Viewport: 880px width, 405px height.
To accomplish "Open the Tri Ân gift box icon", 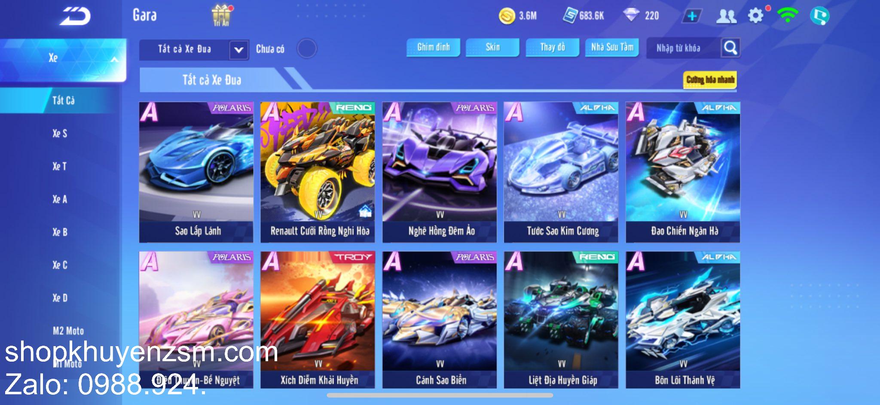I will (221, 15).
